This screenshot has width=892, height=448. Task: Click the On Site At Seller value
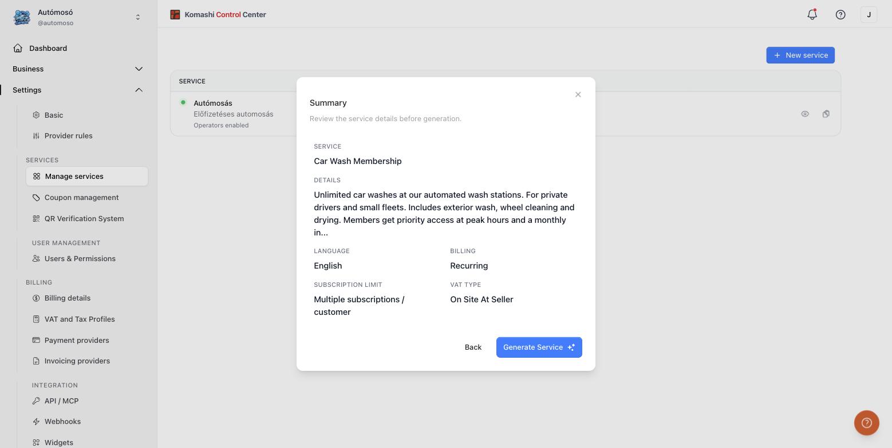pos(481,299)
